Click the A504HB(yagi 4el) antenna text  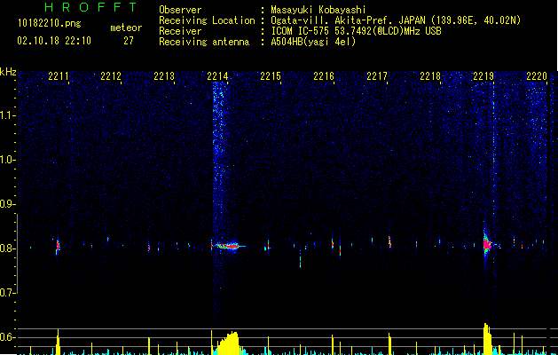[x=313, y=42]
